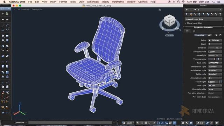Click the Conceptual visual style label

[37, 9]
